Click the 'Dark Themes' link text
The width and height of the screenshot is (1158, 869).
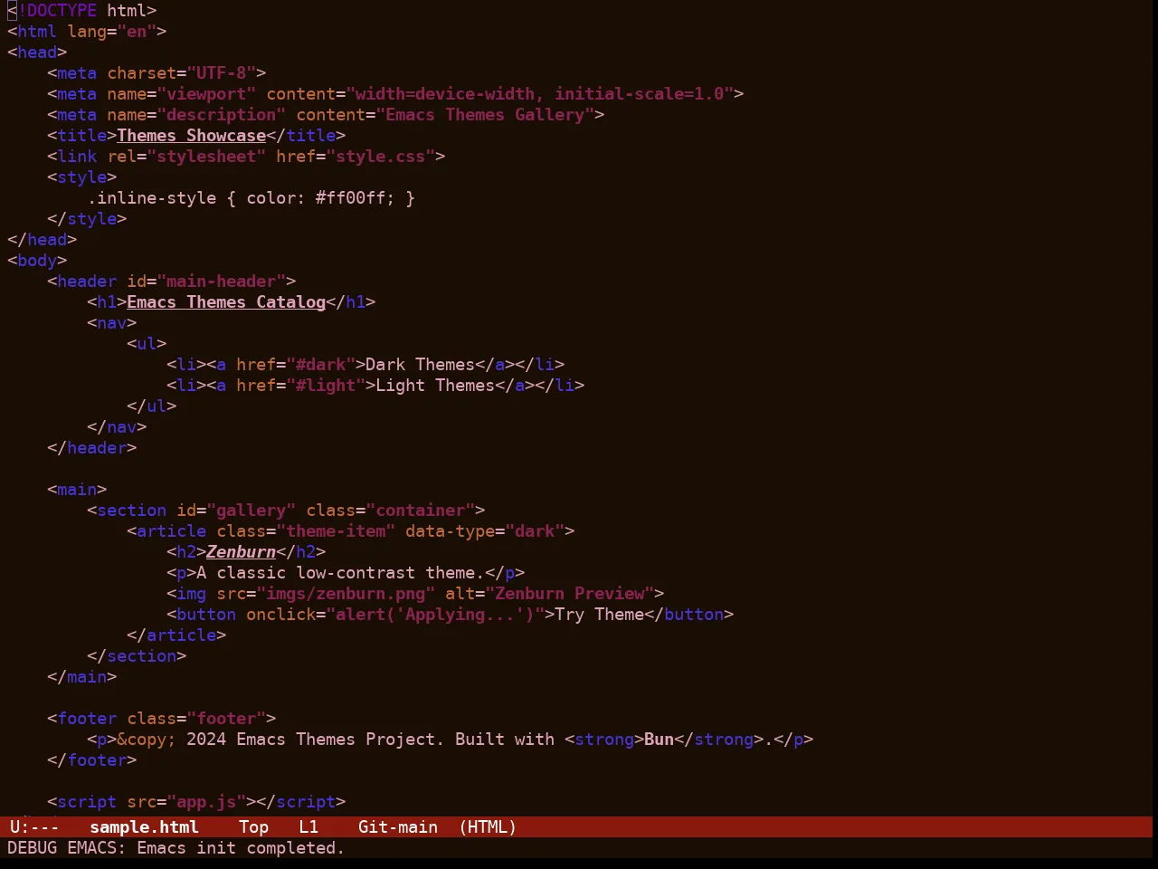(x=420, y=364)
